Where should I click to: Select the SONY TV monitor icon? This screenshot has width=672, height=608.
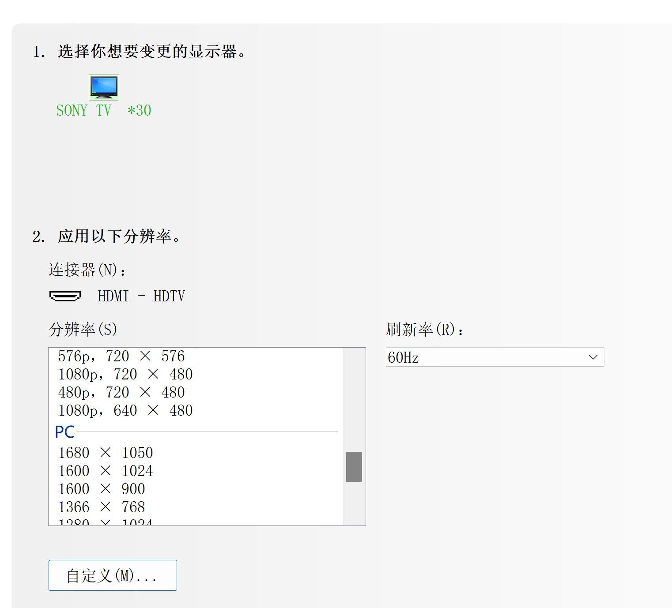pos(104,87)
